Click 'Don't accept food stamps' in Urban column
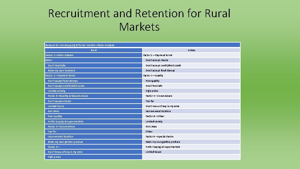The width and height of the screenshot is (300, 169). (191, 70)
